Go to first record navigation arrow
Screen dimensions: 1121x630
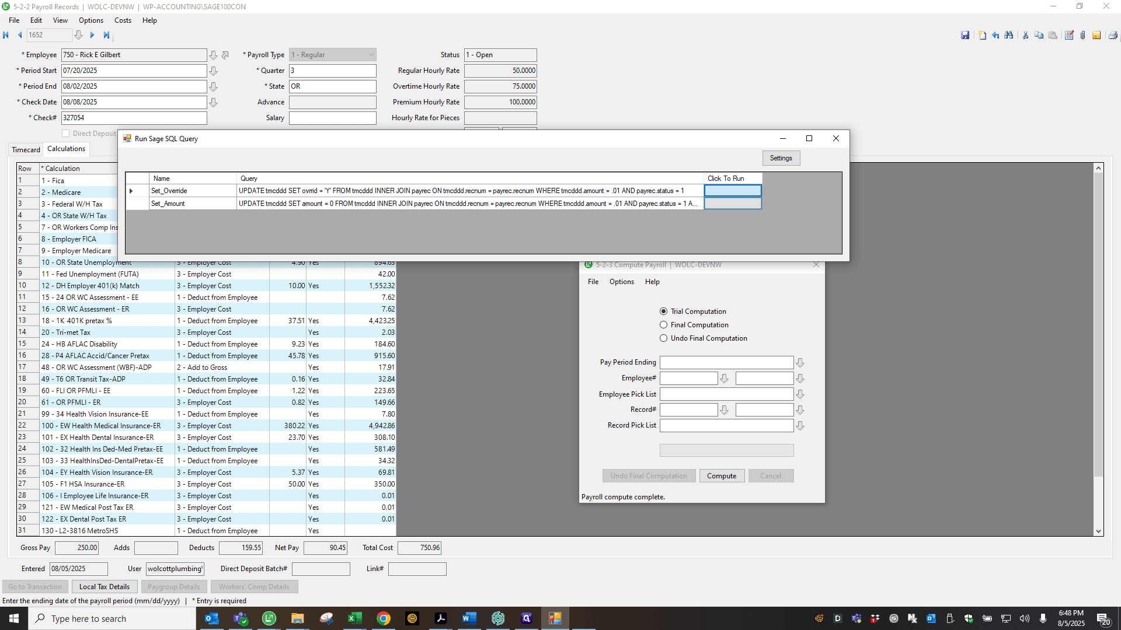(x=6, y=35)
